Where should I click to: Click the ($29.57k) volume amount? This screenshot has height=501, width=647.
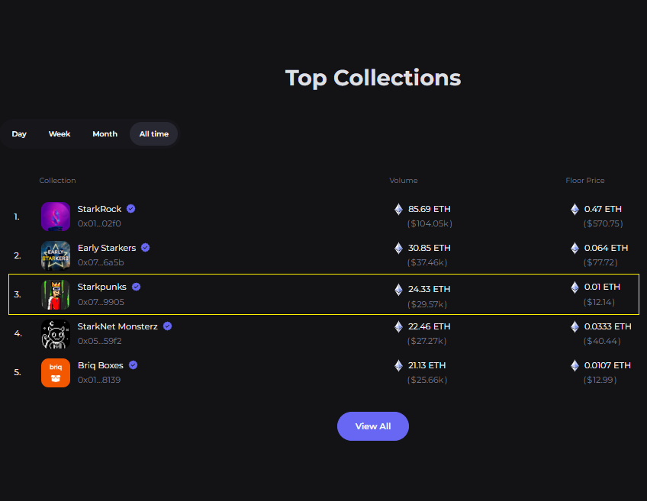click(x=427, y=304)
